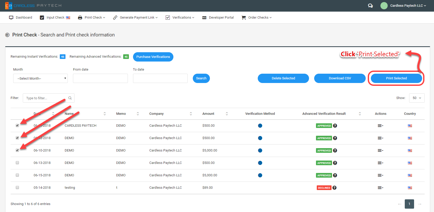Sort by the Amount column arrows
This screenshot has width=434, height=212.
[227, 114]
